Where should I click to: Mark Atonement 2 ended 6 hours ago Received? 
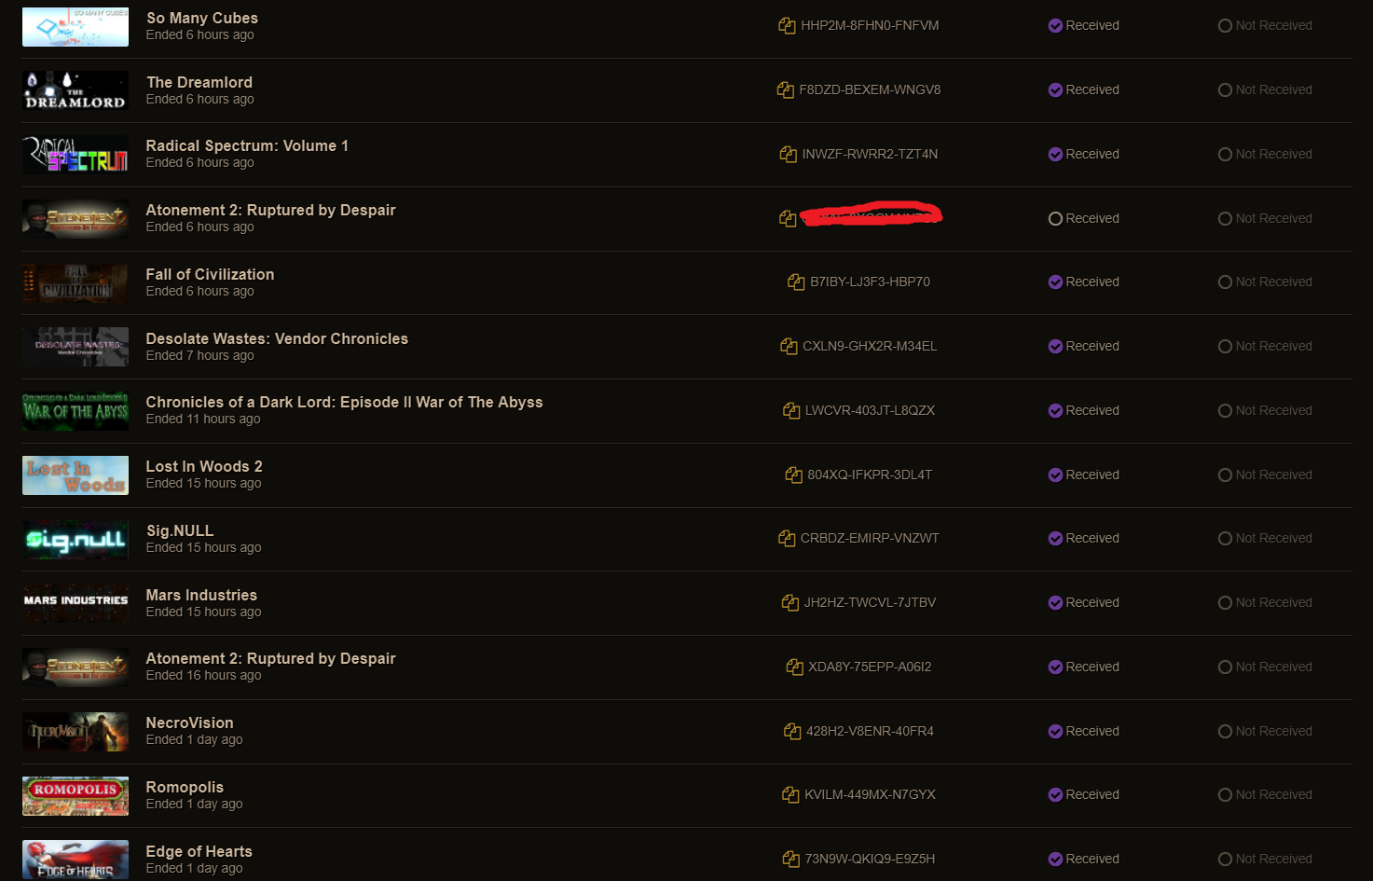[x=1083, y=218]
